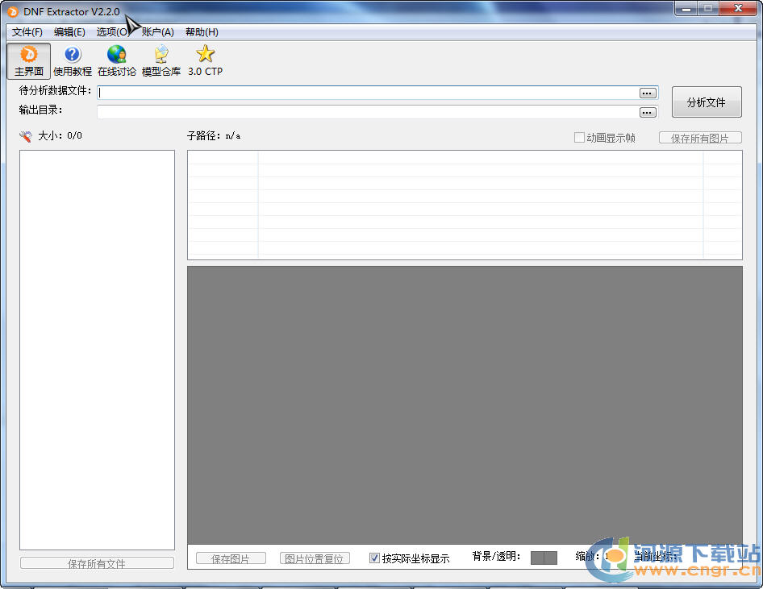Click the 3.0 CTP star icon

[205, 60]
